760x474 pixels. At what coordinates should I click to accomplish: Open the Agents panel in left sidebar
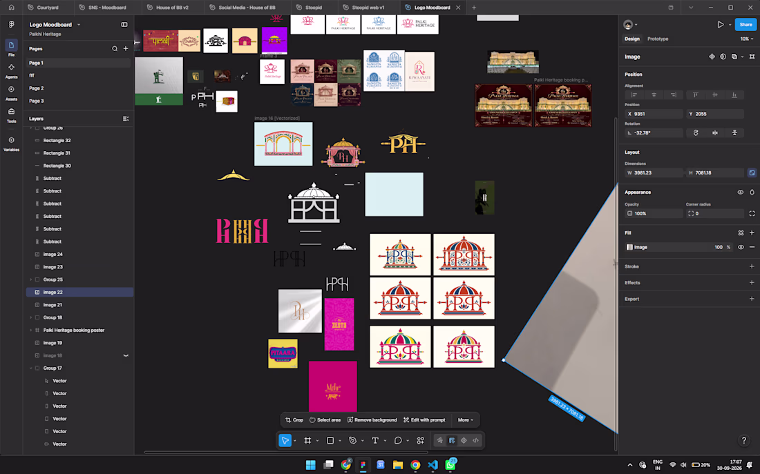click(x=11, y=70)
